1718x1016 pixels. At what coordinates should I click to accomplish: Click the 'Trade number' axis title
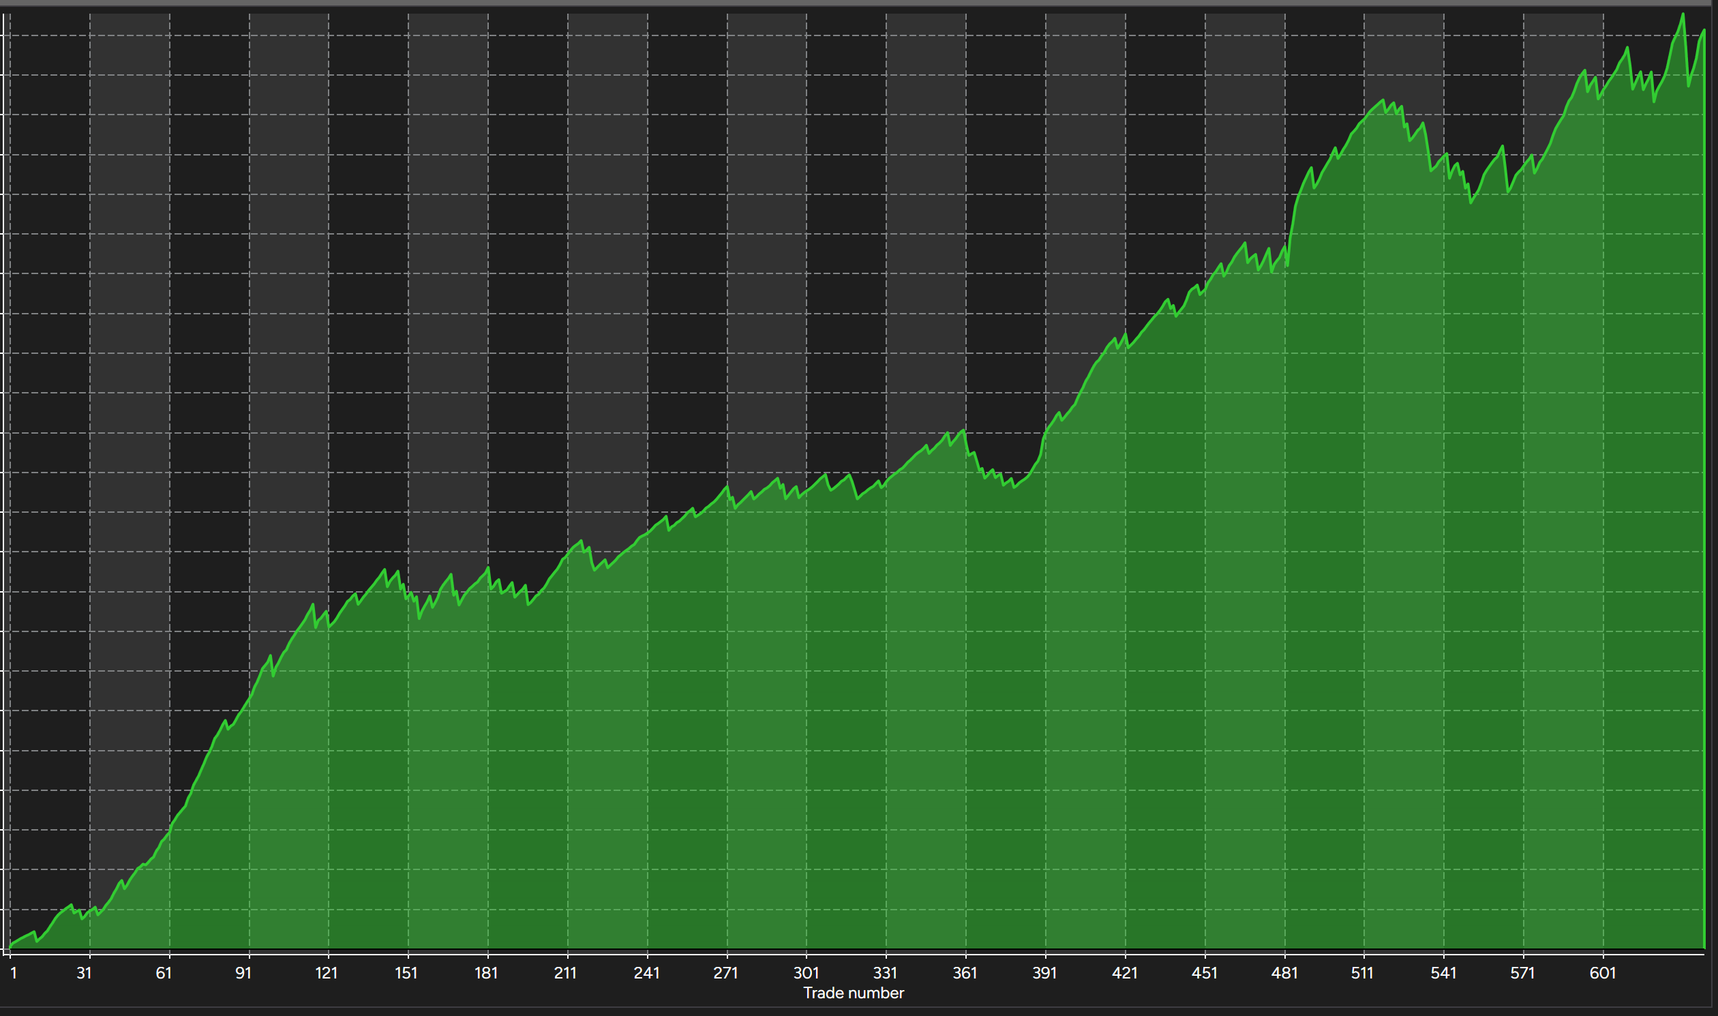click(854, 993)
